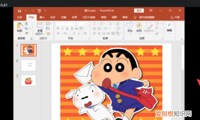Toggle Bold formatting
Image resolution: width=200 pixels, height=120 pixels.
coord(58,29)
